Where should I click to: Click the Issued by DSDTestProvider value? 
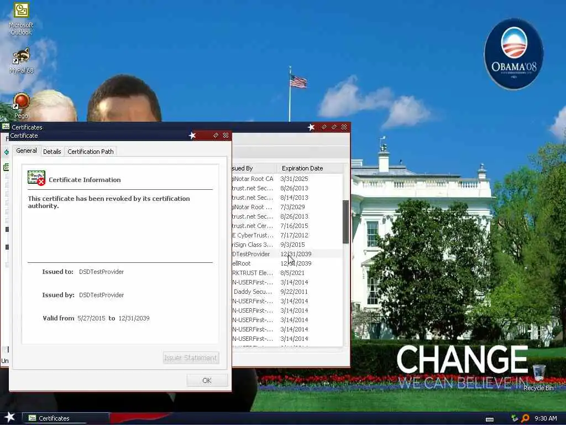pyautogui.click(x=102, y=295)
